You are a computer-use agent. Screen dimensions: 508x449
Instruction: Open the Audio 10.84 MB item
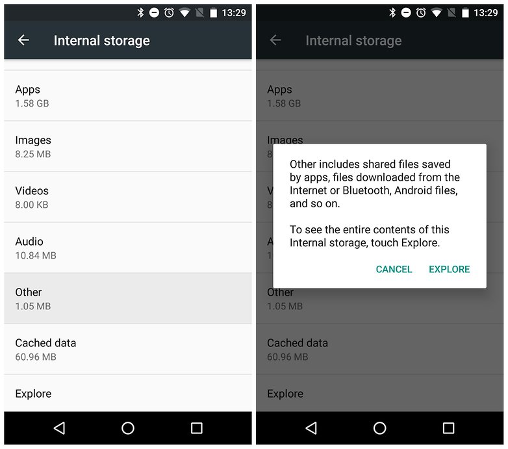[x=128, y=248]
